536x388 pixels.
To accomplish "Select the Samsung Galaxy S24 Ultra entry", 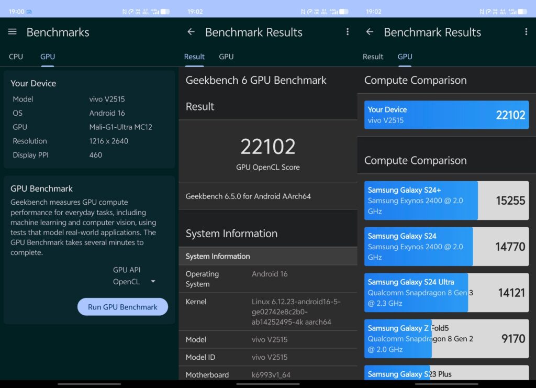I will tap(446, 293).
